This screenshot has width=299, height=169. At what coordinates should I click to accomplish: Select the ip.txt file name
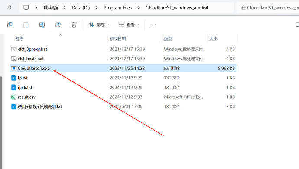click(23, 78)
